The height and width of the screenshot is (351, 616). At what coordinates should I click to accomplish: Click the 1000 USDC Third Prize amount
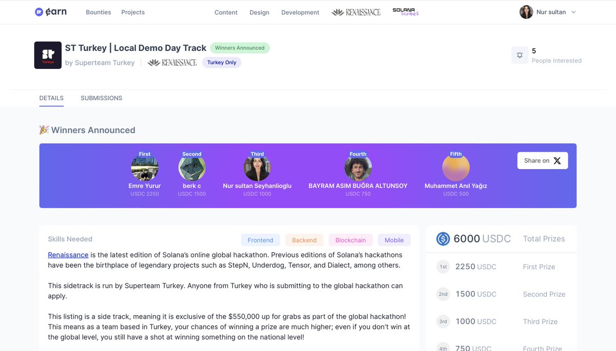pyautogui.click(x=476, y=321)
